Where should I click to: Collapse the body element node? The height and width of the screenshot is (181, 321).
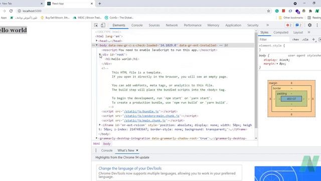97,45
